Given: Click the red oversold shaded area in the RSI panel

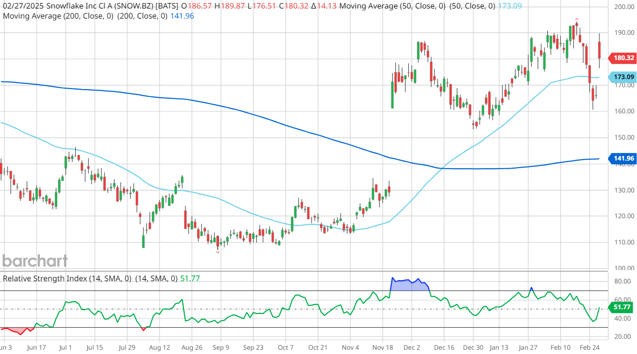Looking at the screenshot, I should tap(19, 330).
